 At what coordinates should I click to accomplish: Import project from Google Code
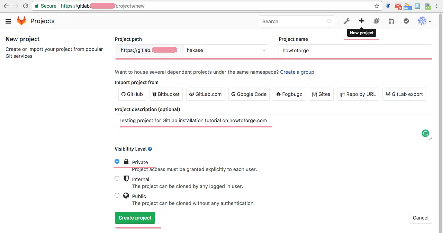tap(249, 94)
